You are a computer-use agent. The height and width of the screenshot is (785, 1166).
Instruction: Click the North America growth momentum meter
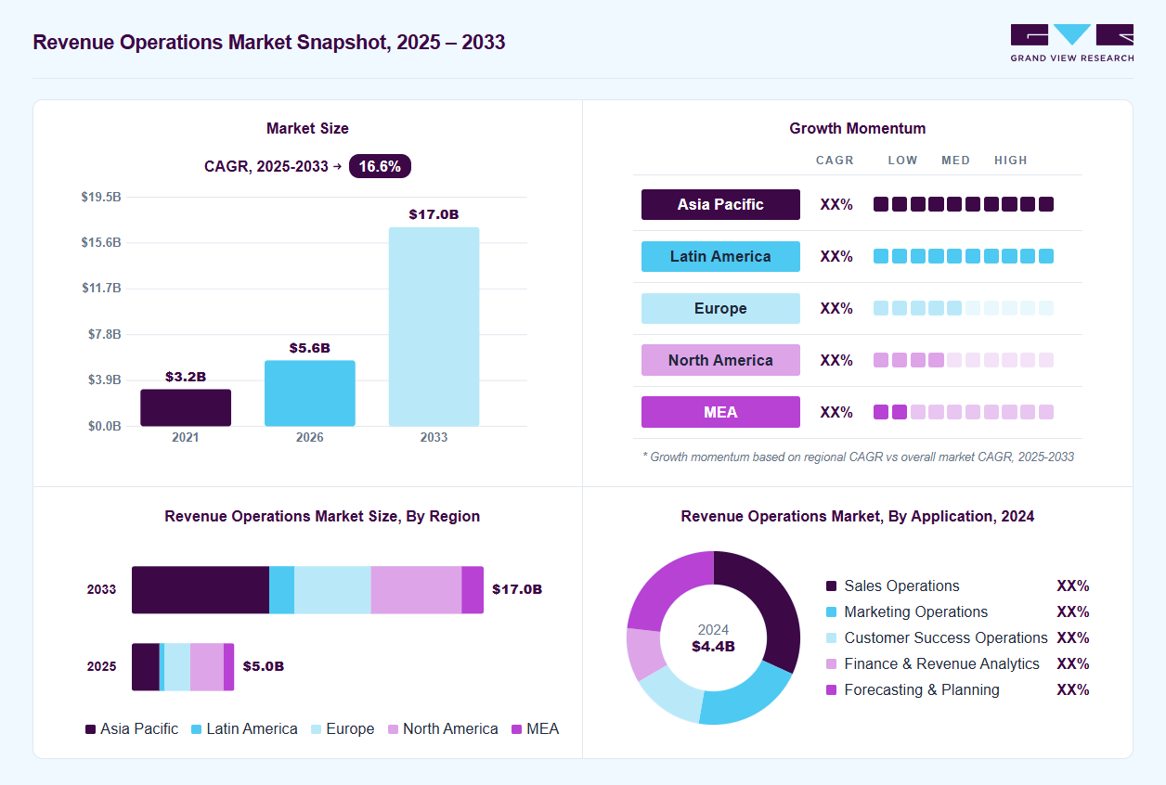click(964, 360)
